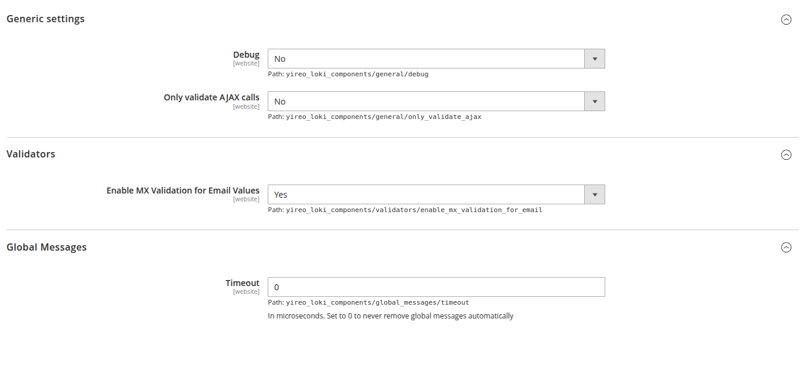Click the only_validate_ajax config path text
The width and height of the screenshot is (811, 375).
(374, 117)
